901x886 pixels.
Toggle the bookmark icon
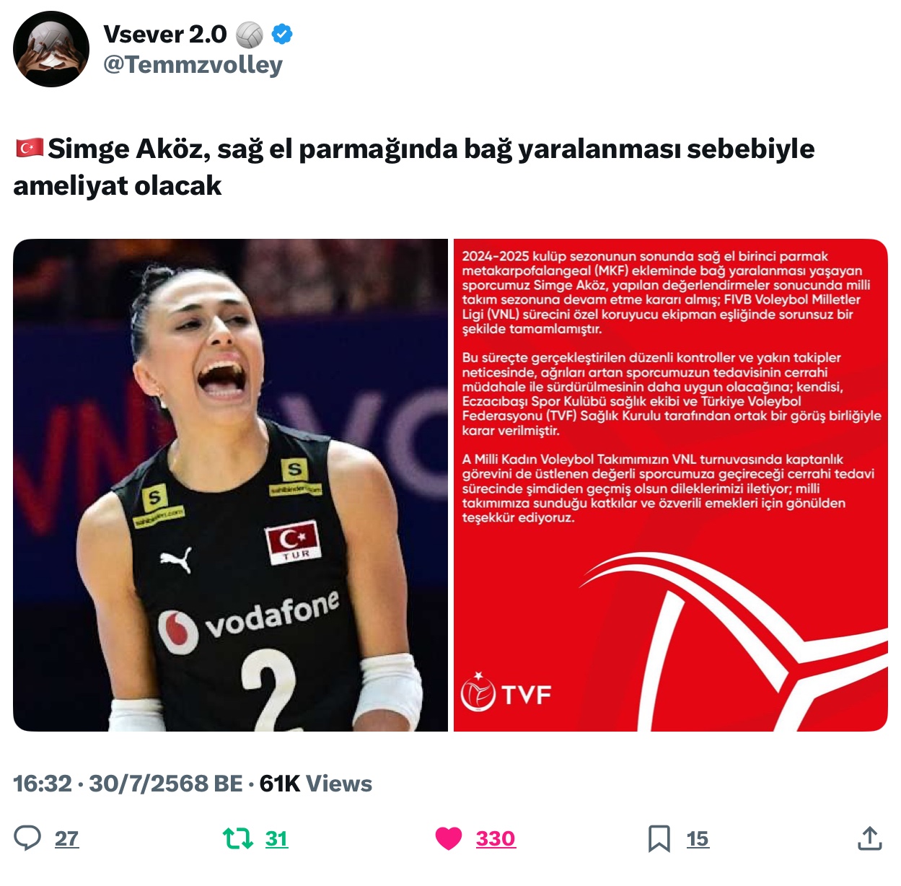point(659,838)
